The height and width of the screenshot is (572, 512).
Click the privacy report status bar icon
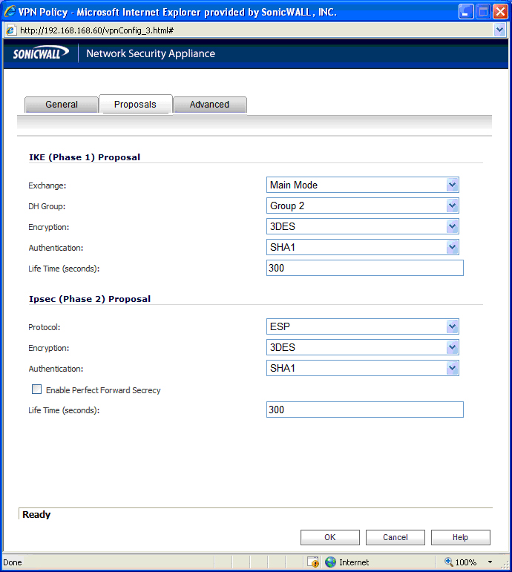(x=313, y=562)
